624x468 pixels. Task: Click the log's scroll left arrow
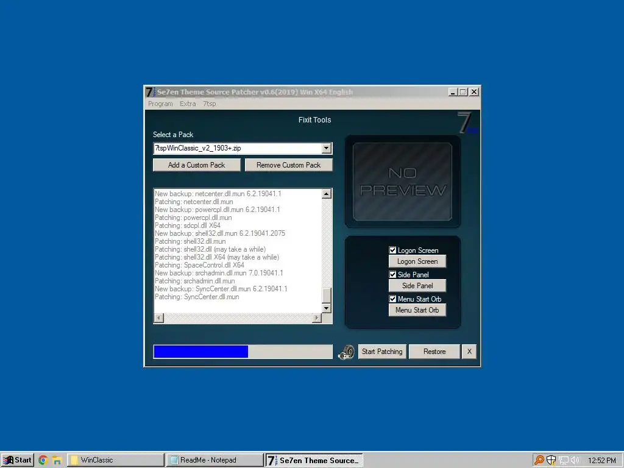tap(159, 317)
